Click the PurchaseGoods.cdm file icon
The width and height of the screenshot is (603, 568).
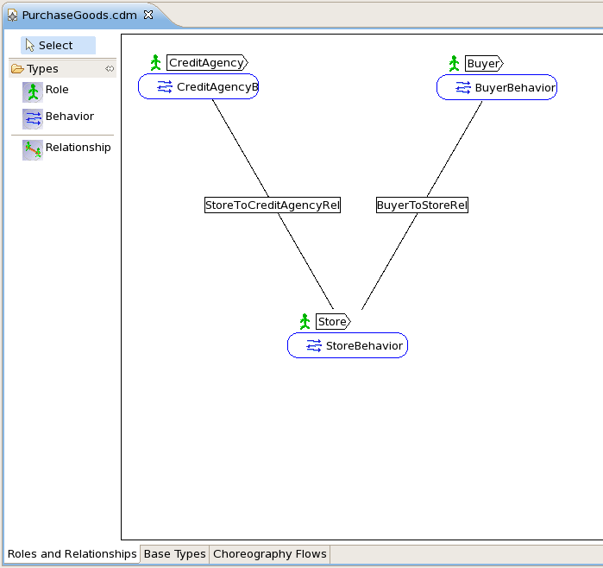click(x=13, y=16)
